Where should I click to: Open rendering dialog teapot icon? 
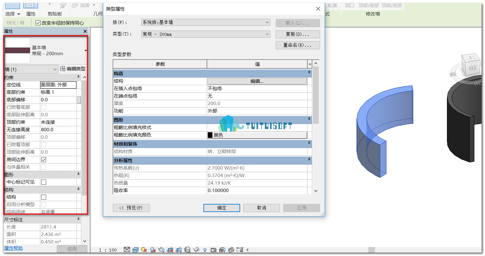161,250
